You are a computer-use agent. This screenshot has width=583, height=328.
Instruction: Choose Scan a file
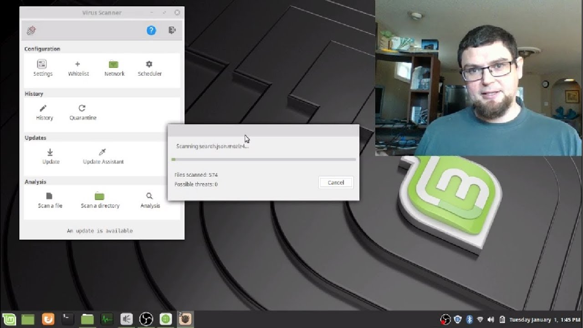tap(50, 200)
